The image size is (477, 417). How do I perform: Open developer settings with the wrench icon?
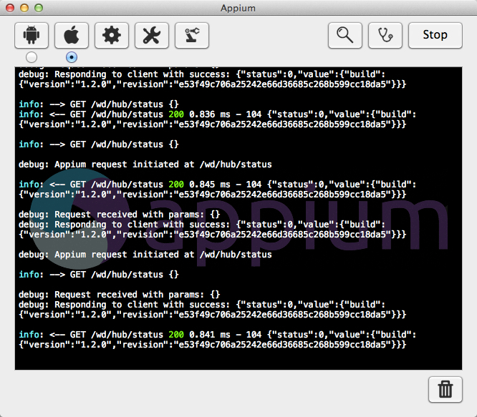coord(152,35)
